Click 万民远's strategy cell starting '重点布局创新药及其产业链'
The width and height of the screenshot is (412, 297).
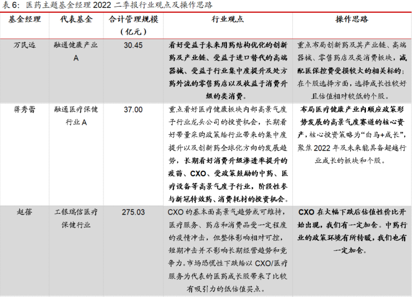tap(352, 71)
